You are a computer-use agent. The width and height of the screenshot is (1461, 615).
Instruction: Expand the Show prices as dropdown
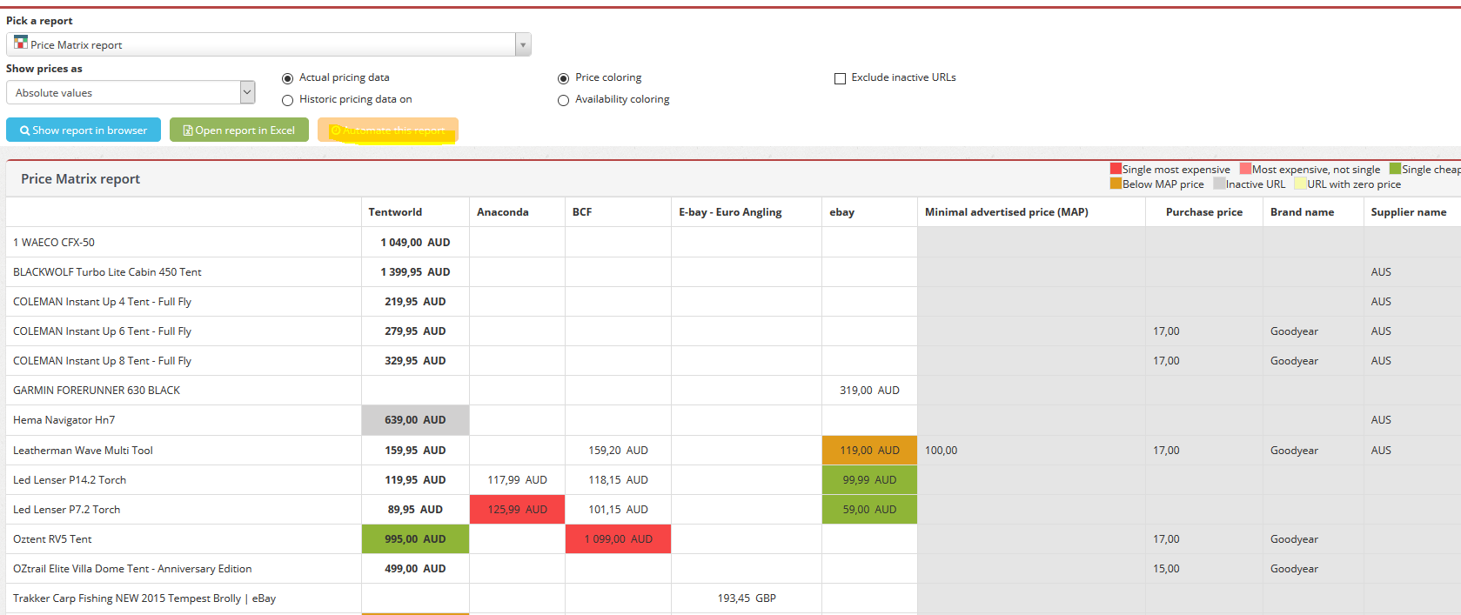pos(247,92)
